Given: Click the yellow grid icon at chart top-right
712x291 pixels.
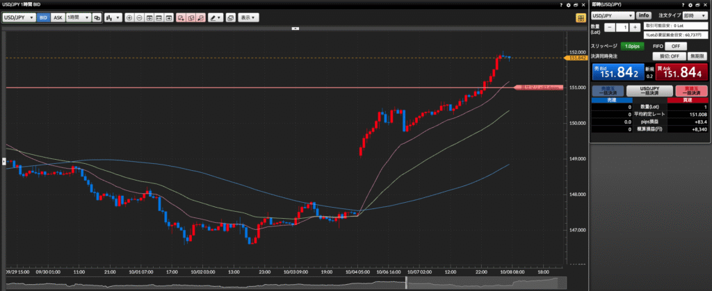Looking at the screenshot, I should pyautogui.click(x=579, y=17).
